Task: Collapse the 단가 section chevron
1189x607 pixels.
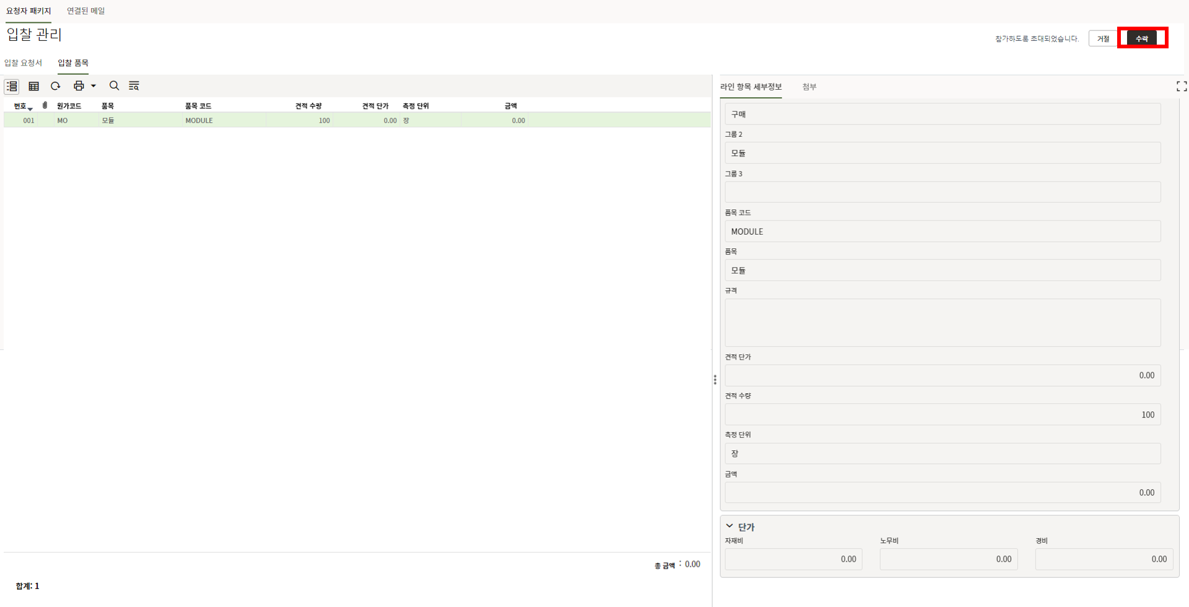Action: 730,526
